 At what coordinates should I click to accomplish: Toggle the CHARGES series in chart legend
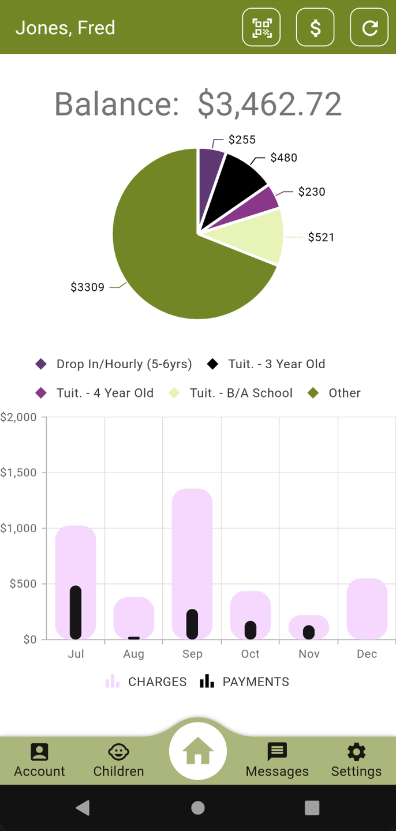(146, 682)
